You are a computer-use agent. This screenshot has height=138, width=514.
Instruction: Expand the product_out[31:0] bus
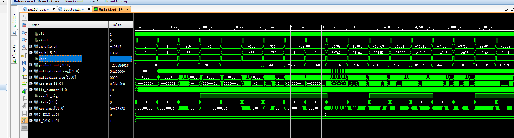[x=30, y=65]
